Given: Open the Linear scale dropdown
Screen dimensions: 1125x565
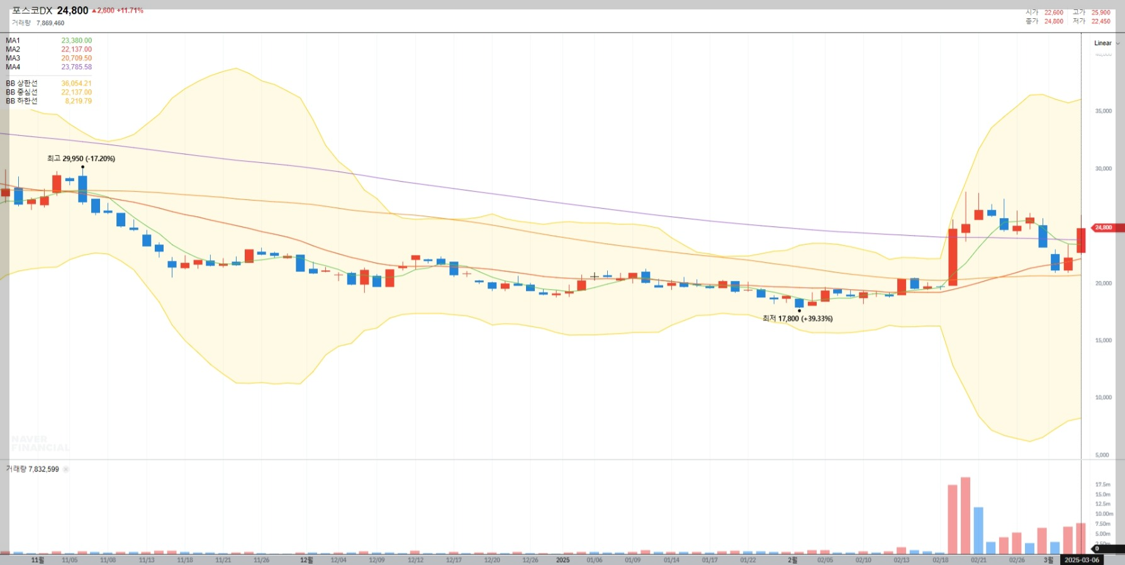Looking at the screenshot, I should tap(1107, 43).
